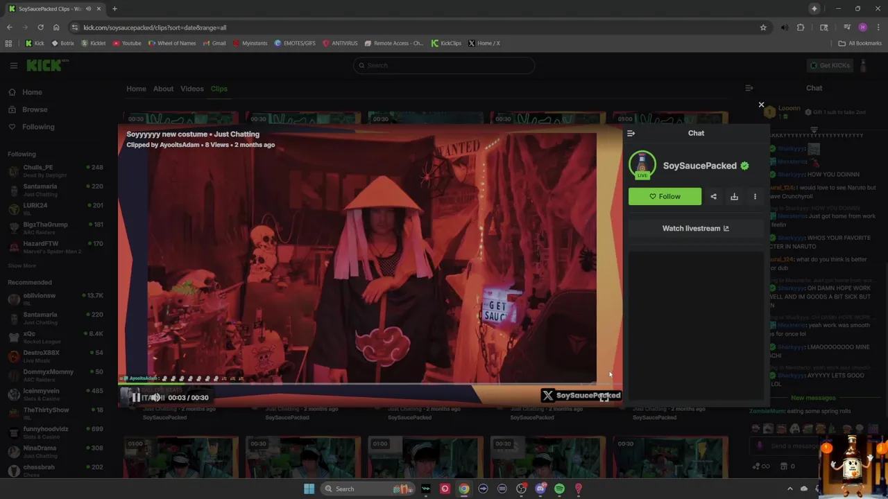Mute the clip volume speaker icon
The image size is (888, 499).
(156, 397)
